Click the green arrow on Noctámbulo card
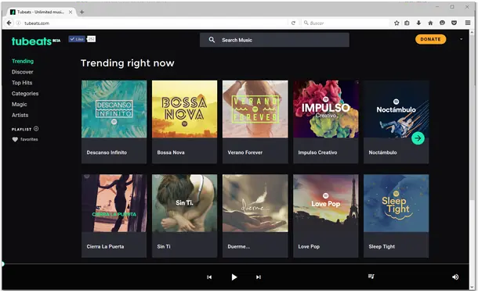Screen dimensions: 478x293 point(418,138)
